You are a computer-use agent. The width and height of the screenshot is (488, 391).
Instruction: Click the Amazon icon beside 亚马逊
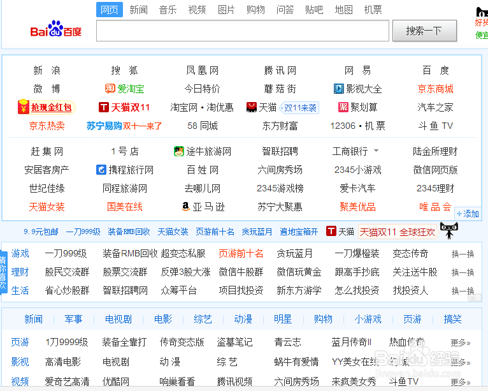pyautogui.click(x=186, y=207)
